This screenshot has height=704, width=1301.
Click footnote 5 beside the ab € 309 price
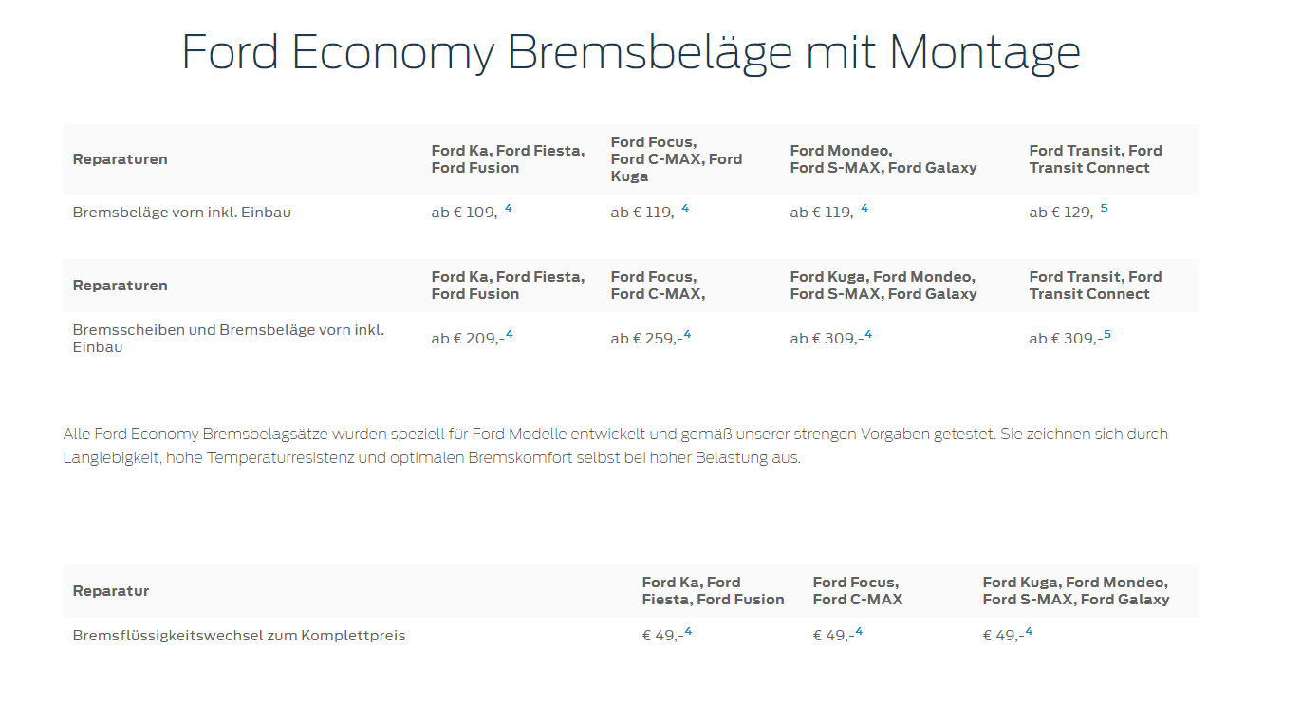click(x=1106, y=335)
